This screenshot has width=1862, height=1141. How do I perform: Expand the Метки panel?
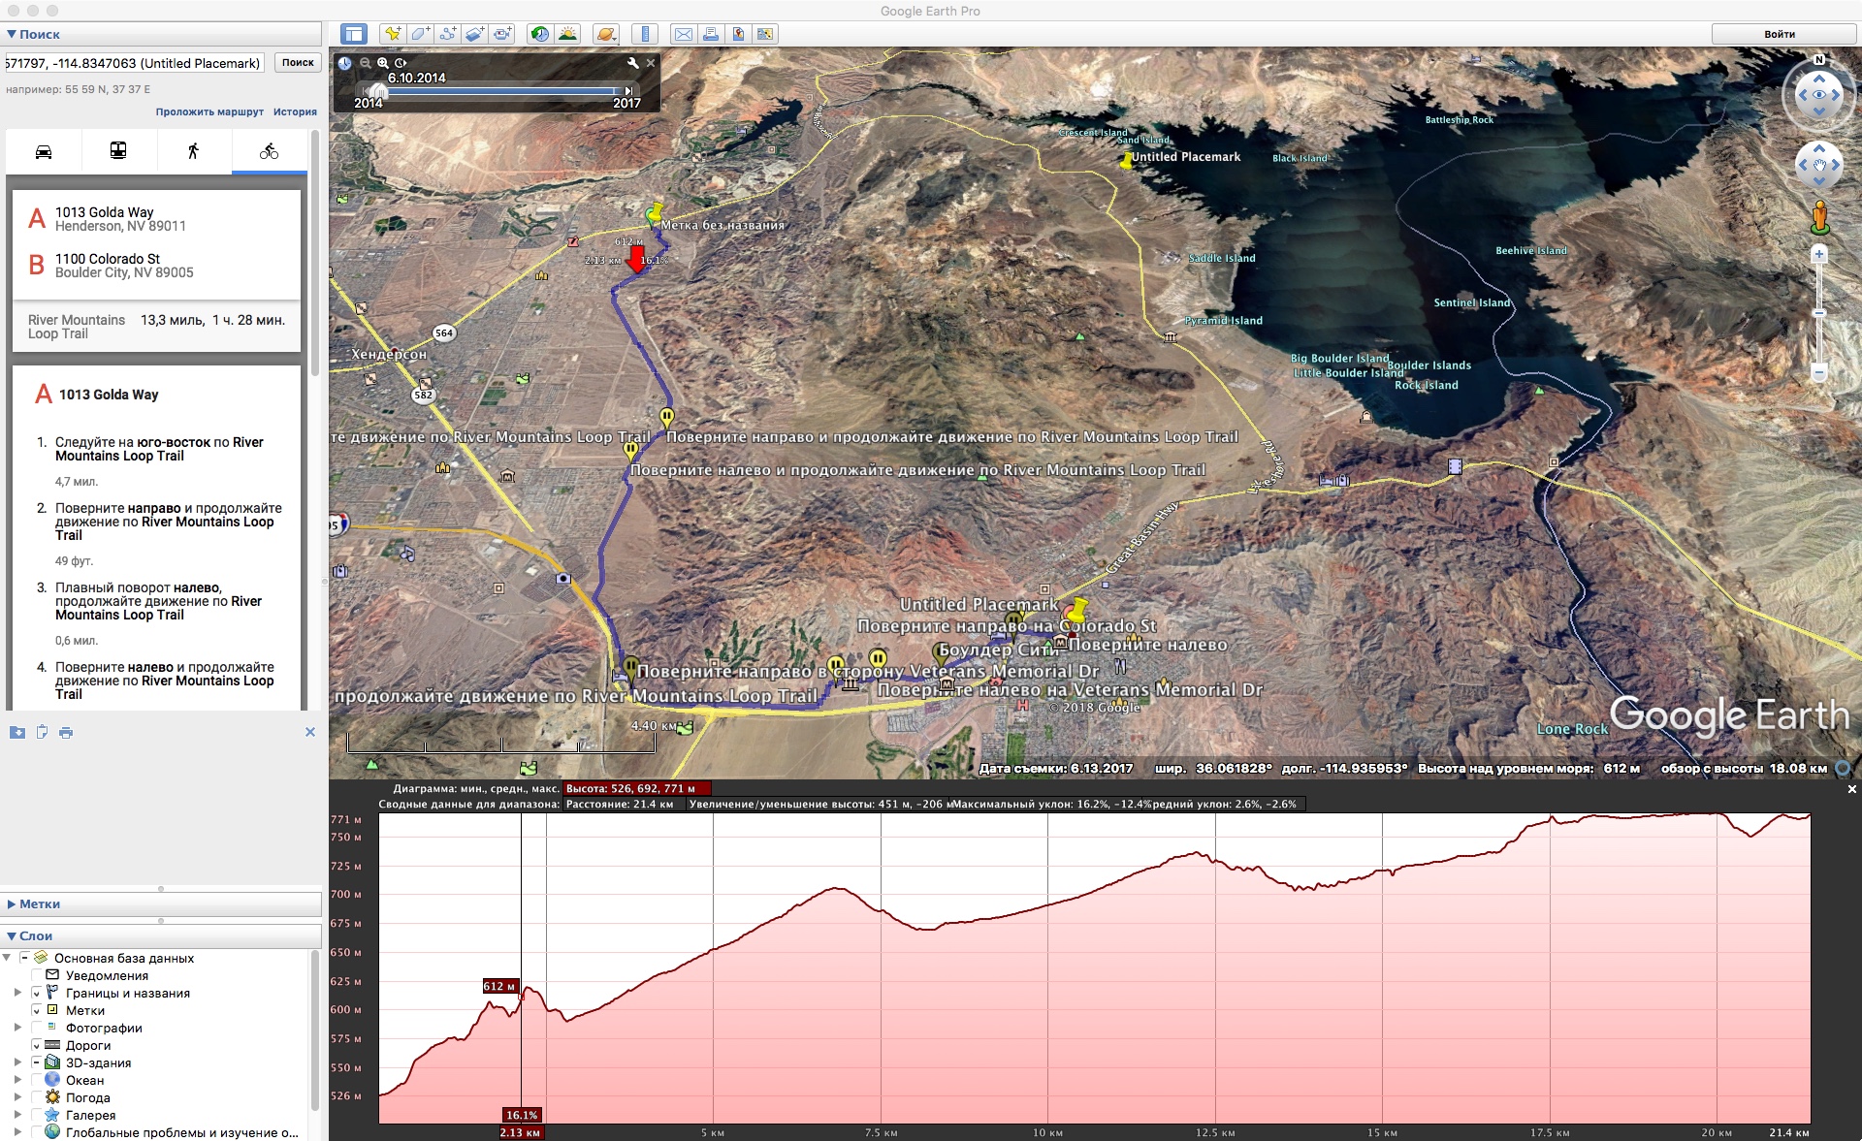[x=12, y=903]
